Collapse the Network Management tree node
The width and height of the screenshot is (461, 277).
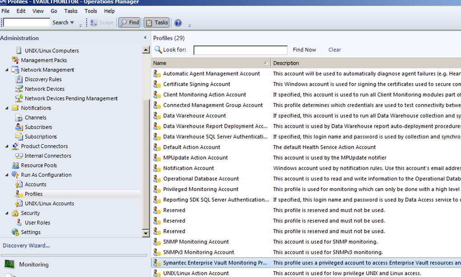pos(7,70)
